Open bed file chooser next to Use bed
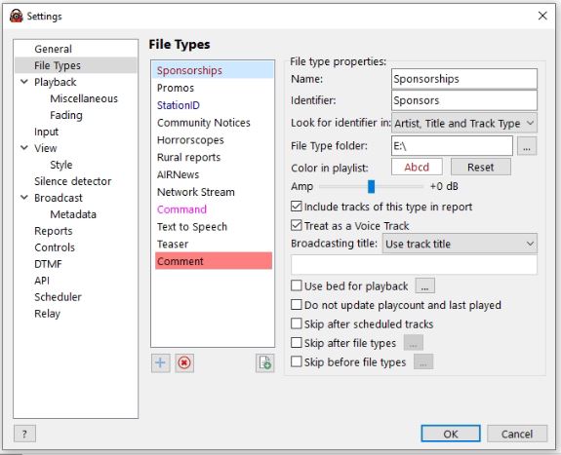This screenshot has height=455, width=561. click(425, 285)
